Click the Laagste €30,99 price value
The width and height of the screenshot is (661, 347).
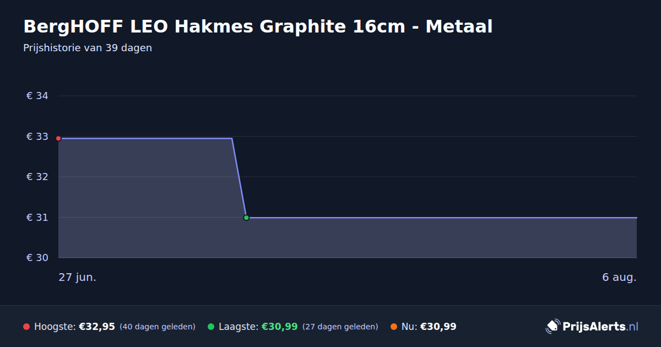pos(279,327)
